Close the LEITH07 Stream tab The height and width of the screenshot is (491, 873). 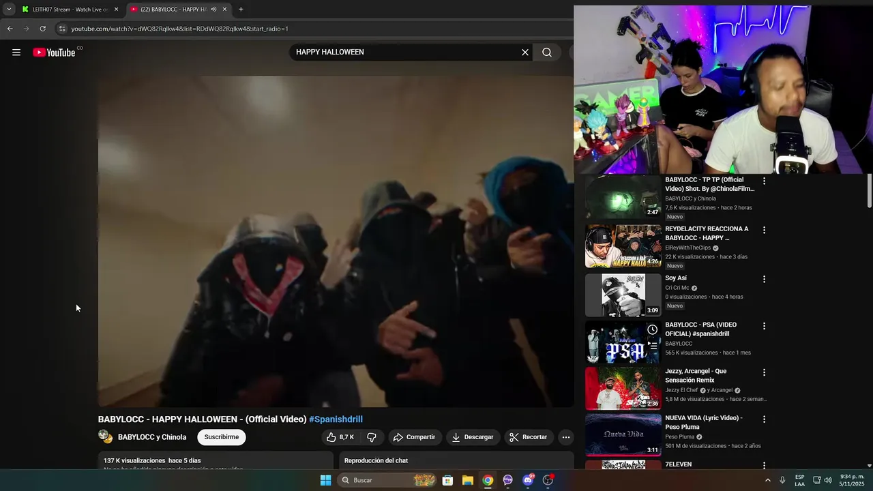(x=116, y=10)
